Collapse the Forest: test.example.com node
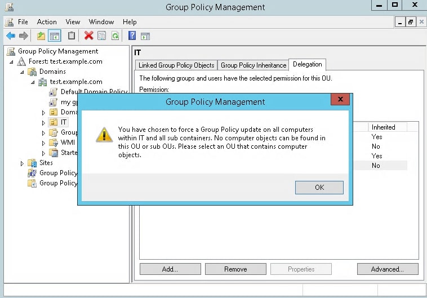The height and width of the screenshot is (298, 427). [x=11, y=62]
